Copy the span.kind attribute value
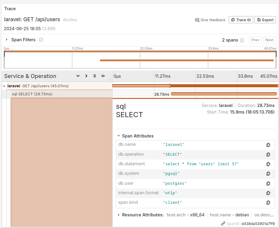The height and width of the screenshot is (228, 279). [268, 203]
